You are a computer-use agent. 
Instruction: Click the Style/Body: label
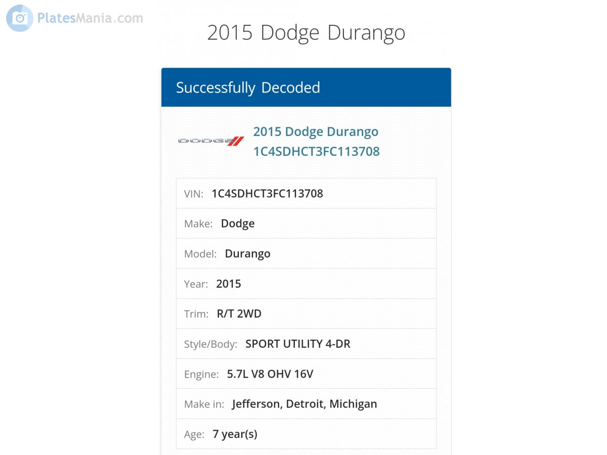coord(210,344)
